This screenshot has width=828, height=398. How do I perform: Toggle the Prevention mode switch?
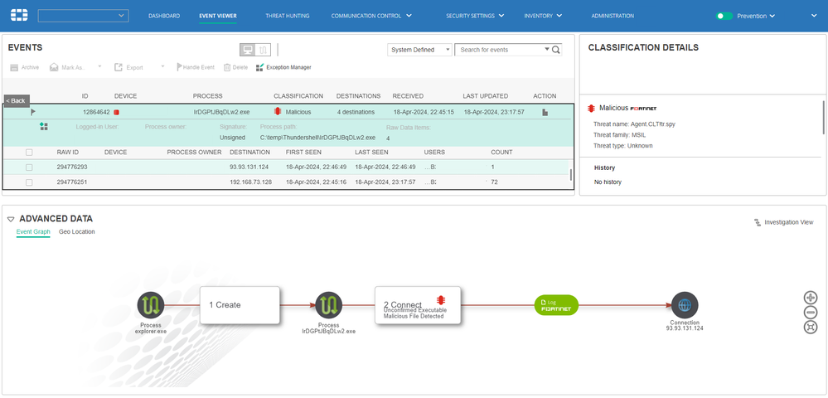point(724,16)
